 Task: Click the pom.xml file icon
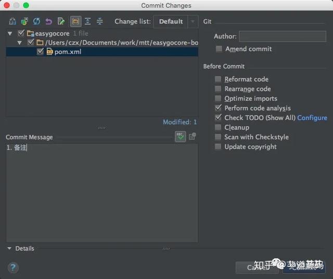pos(50,52)
